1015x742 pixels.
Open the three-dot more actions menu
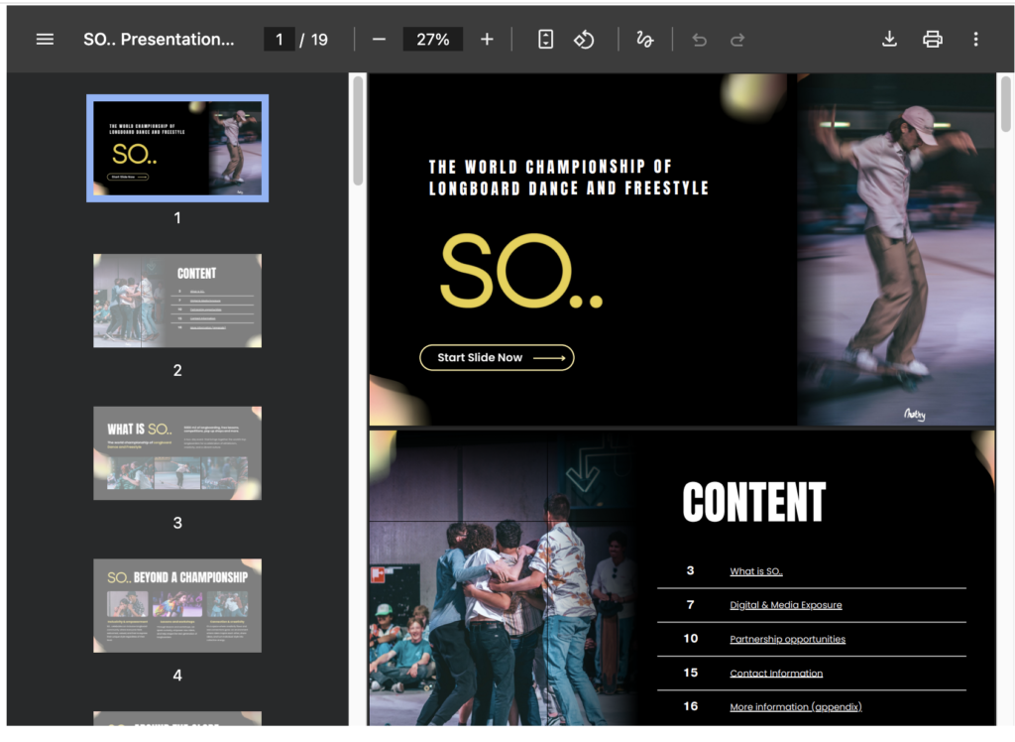pos(975,40)
